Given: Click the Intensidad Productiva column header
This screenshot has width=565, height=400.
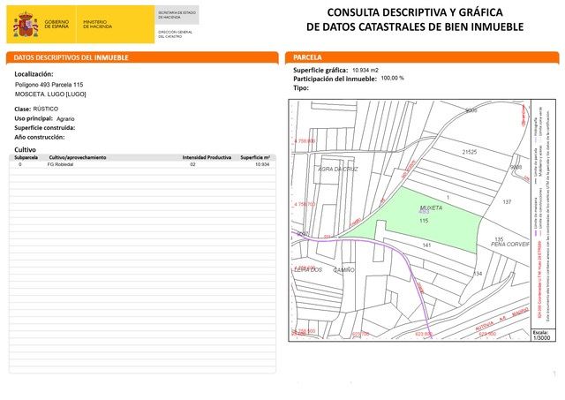Looking at the screenshot, I should [207, 157].
